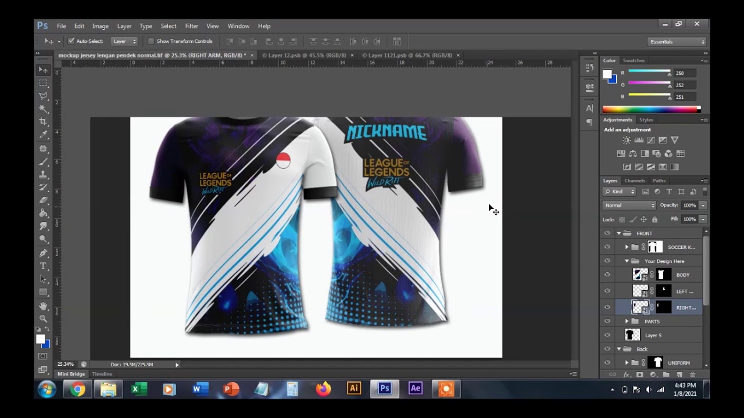
Task: Add a Curves adjustment
Action: (x=650, y=140)
